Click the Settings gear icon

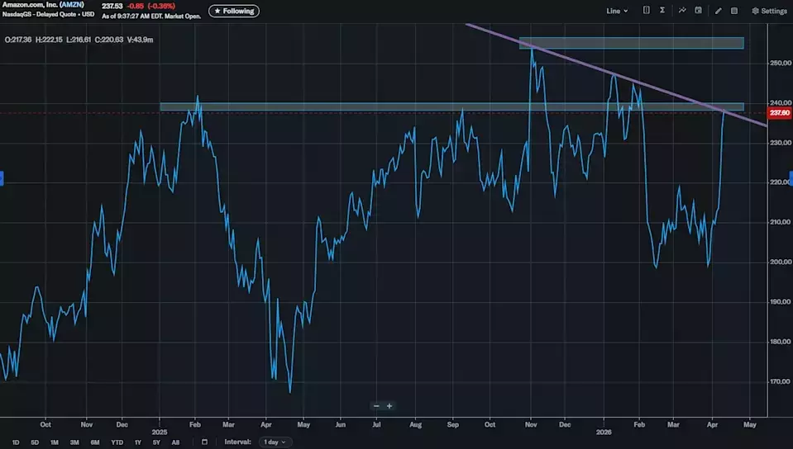pos(769,11)
